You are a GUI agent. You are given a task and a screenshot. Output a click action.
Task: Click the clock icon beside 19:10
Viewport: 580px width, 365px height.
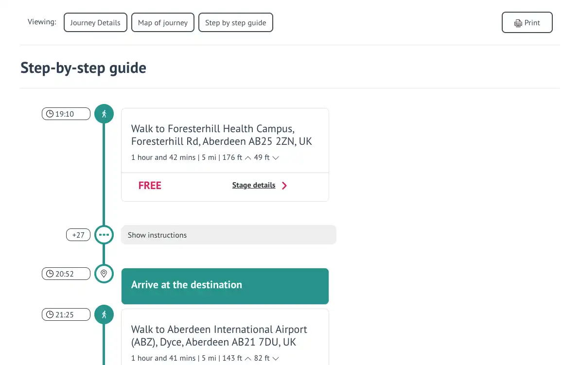coord(50,114)
